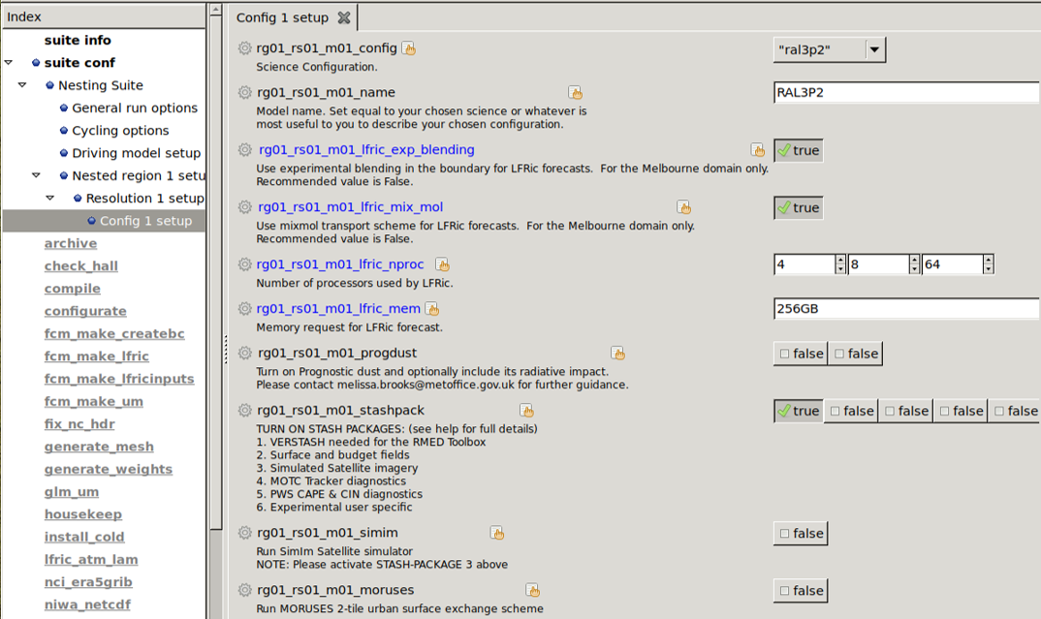Collapse Nested region 1 setup node
This screenshot has width=1041, height=619.
click(x=36, y=175)
